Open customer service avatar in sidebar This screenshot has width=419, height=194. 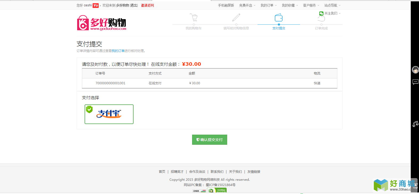(415, 70)
